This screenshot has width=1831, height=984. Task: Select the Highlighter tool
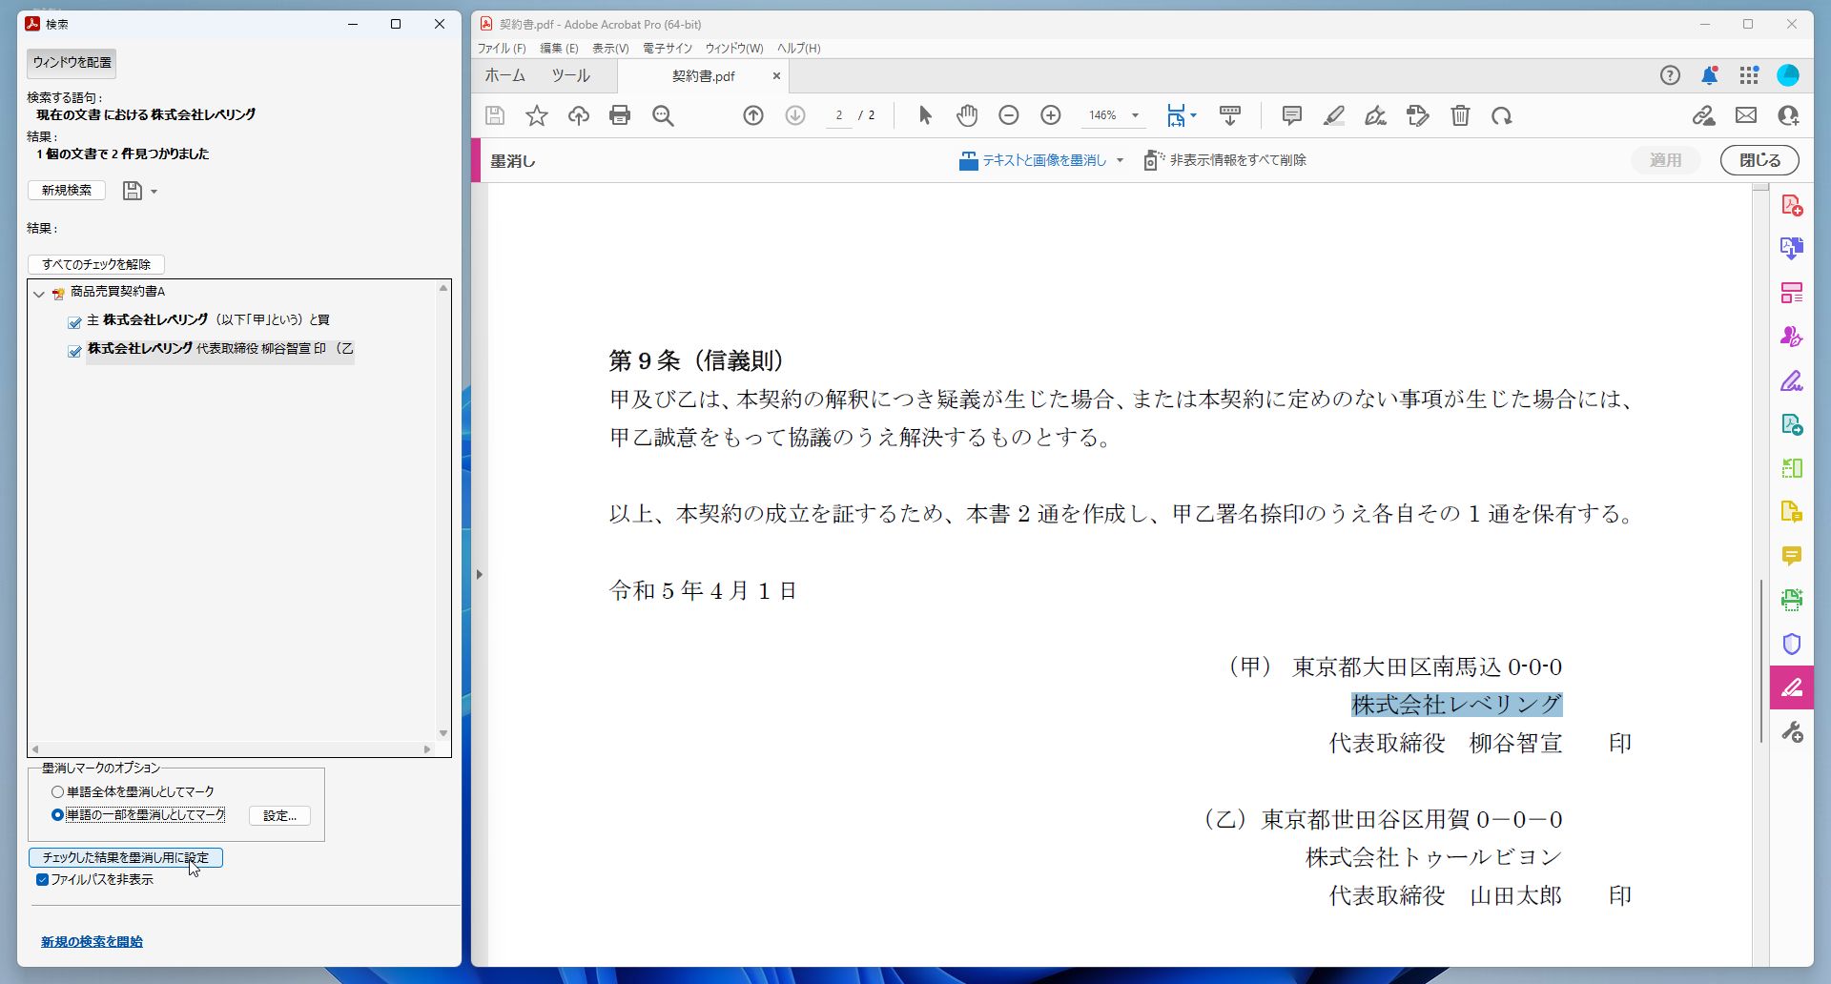(x=1332, y=114)
